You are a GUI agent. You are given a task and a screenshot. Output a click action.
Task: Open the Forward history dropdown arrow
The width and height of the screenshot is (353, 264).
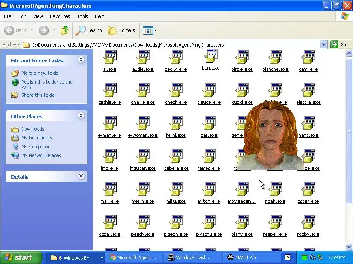click(x=54, y=30)
